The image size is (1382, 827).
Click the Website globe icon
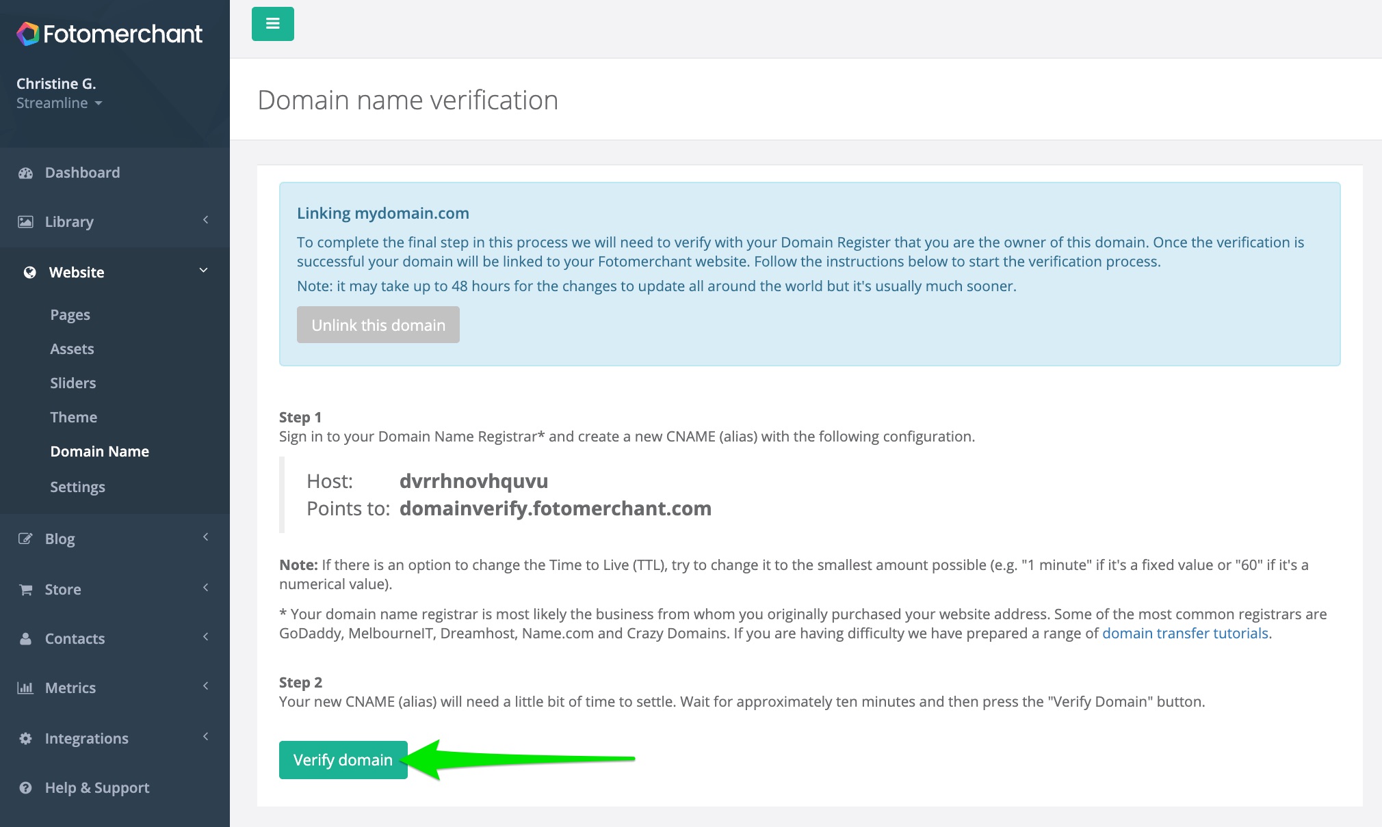pos(29,273)
